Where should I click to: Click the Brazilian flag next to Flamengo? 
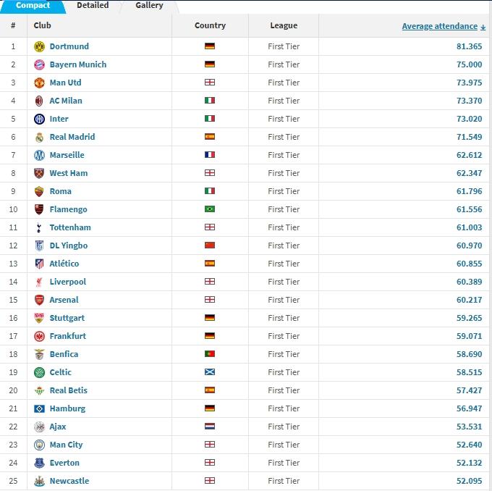[210, 209]
